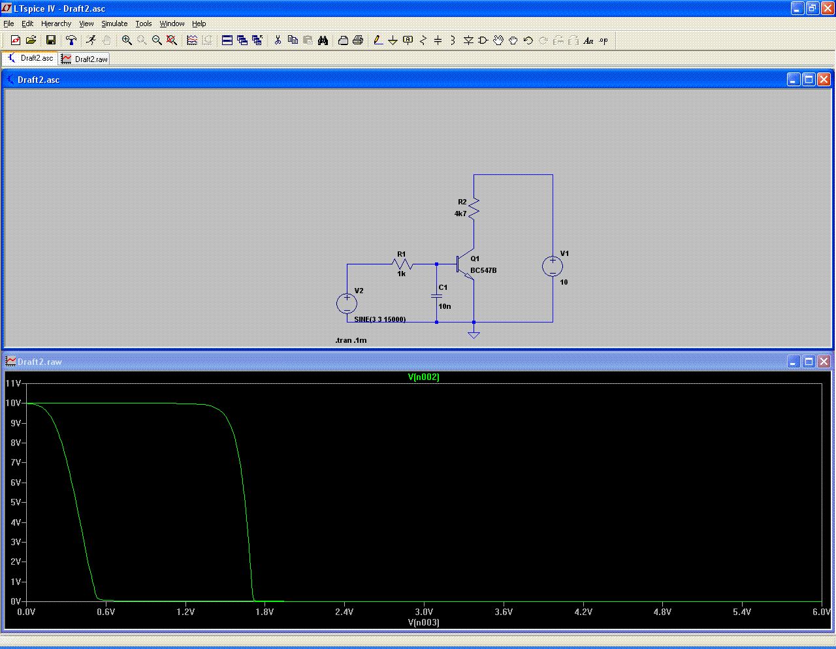Select the Wire drawing tool
The image size is (836, 649).
click(x=378, y=40)
